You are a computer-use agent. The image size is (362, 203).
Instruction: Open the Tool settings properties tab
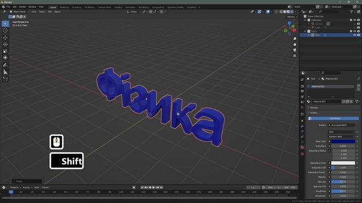[x=302, y=80]
